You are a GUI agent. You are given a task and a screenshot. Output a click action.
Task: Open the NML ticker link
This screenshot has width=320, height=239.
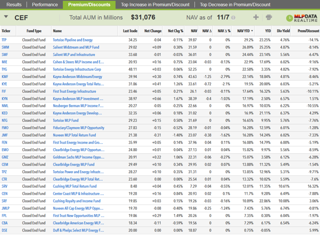click(x=5, y=106)
